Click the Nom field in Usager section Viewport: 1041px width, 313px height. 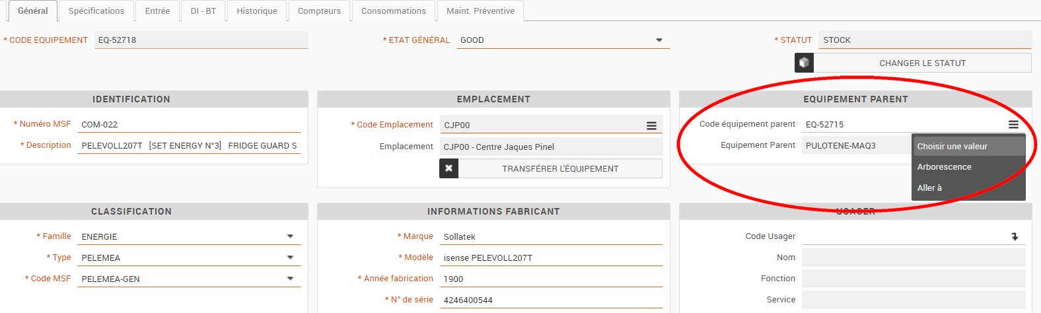click(x=914, y=258)
